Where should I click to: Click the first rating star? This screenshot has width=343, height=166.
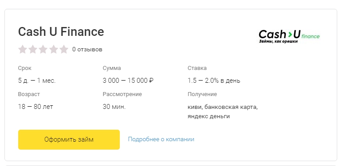click(22, 49)
